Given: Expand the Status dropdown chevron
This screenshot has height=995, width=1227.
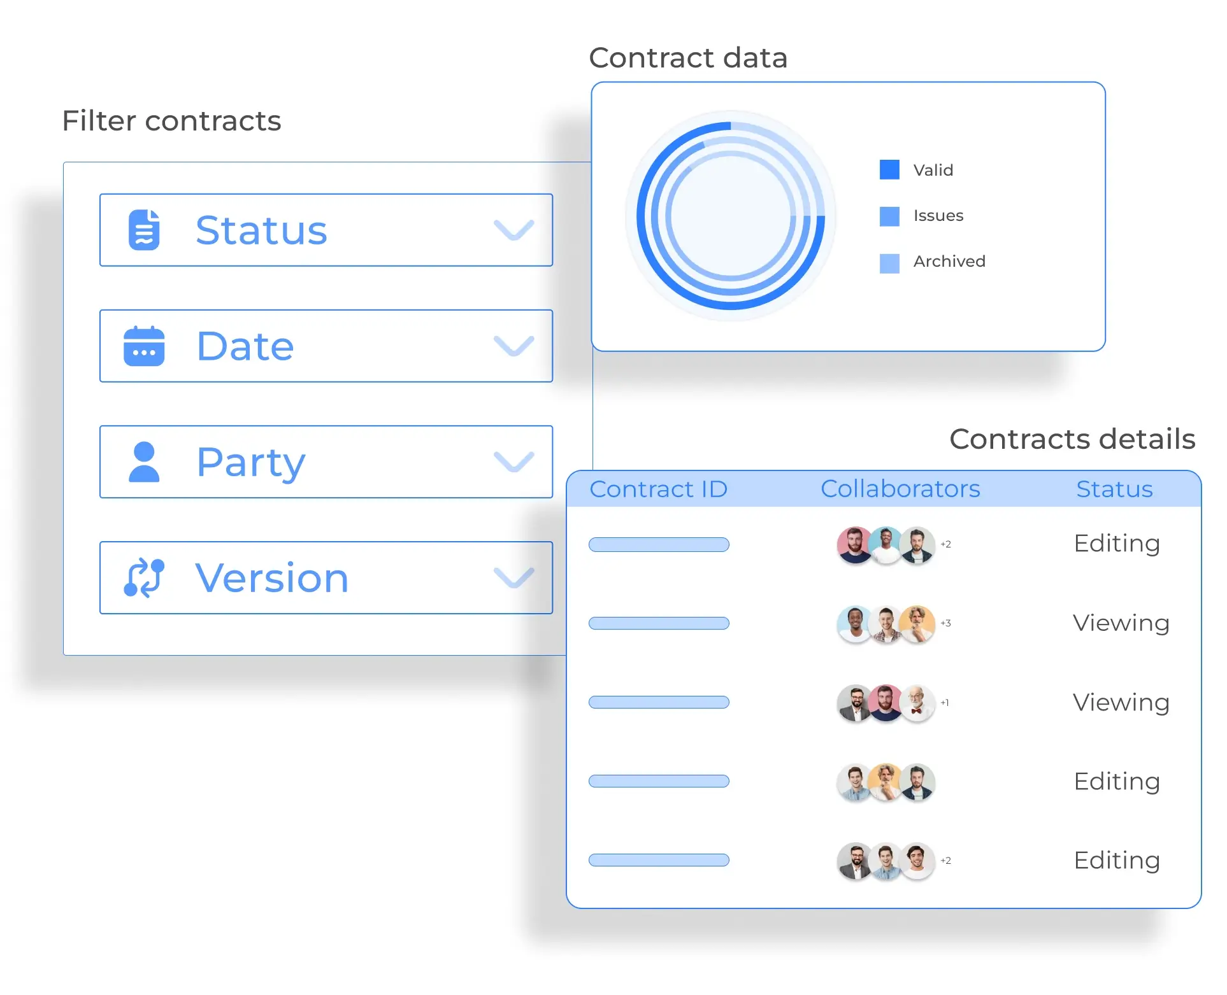Looking at the screenshot, I should 513,230.
